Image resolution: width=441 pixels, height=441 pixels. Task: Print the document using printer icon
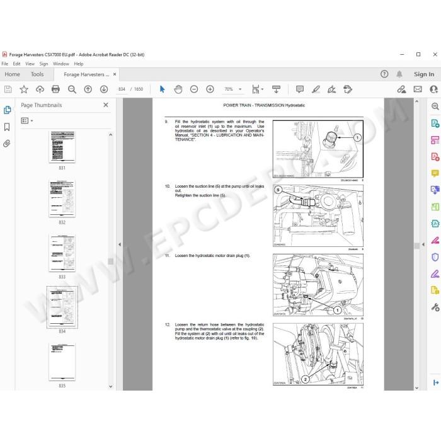point(55,89)
